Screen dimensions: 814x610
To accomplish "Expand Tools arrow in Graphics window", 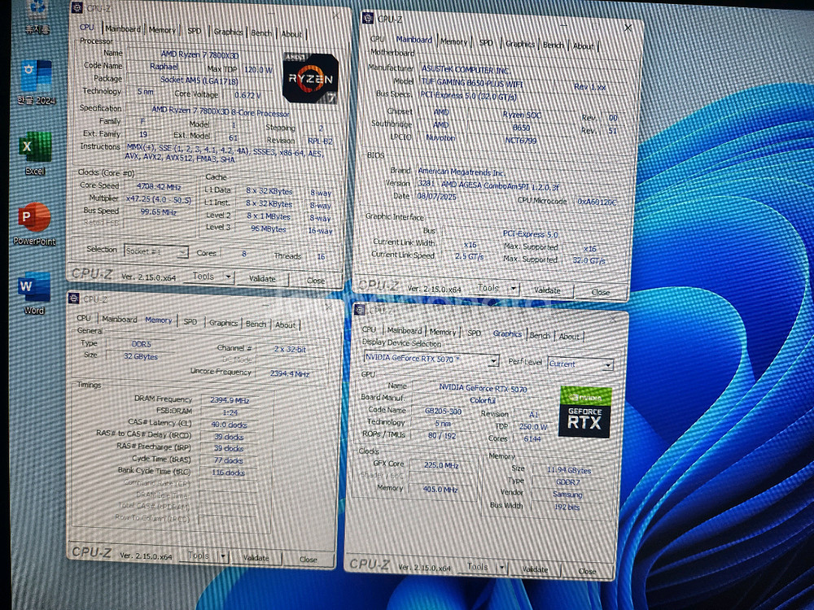I will 501,568.
